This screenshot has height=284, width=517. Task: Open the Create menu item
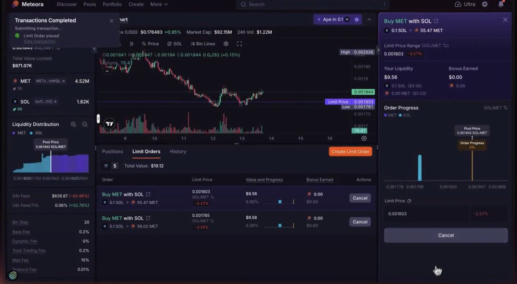[136, 4]
